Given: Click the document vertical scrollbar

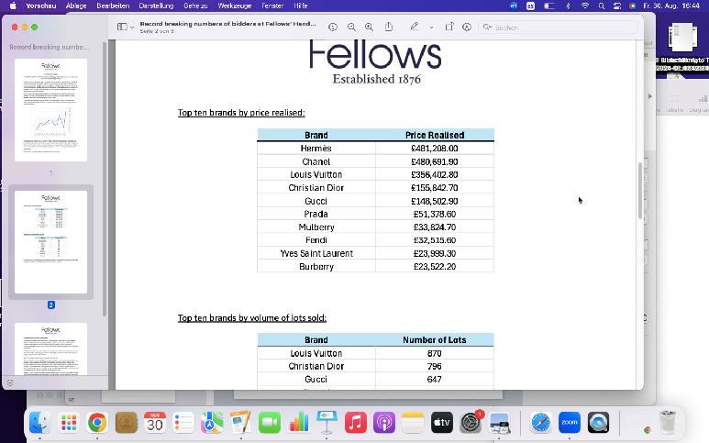Looking at the screenshot, I should pyautogui.click(x=640, y=191).
